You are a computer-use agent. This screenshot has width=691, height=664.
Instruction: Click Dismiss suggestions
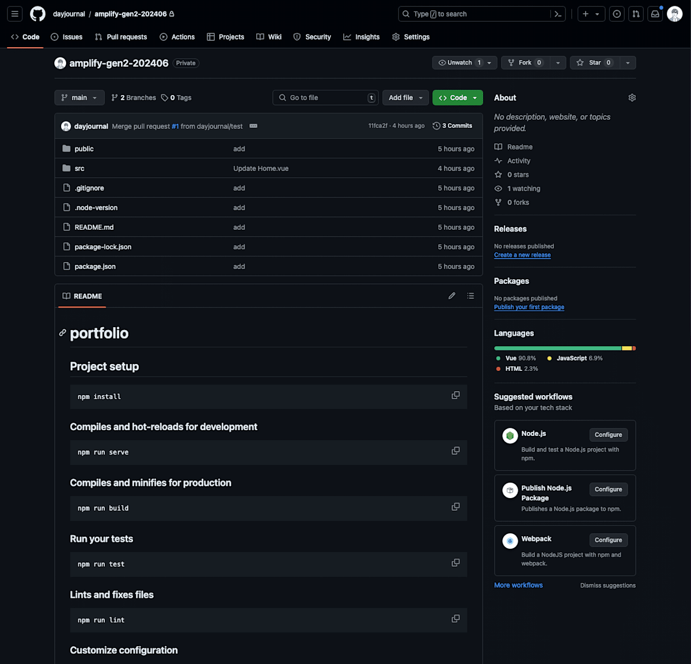pos(608,586)
